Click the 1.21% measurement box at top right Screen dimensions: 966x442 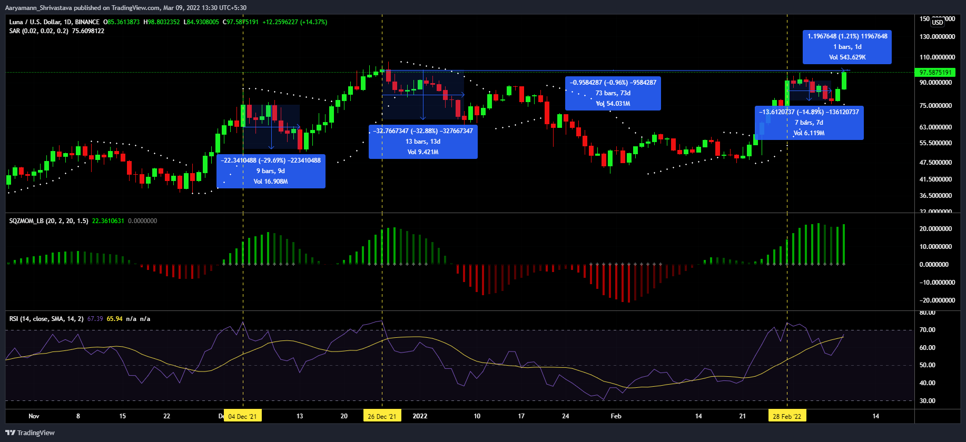(x=847, y=47)
